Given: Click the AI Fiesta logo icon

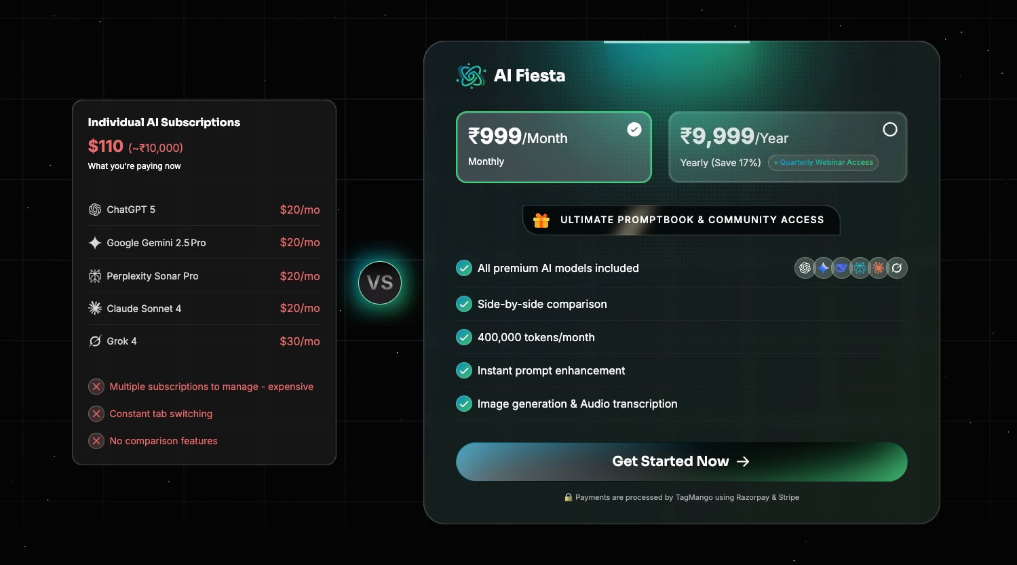Looking at the screenshot, I should tap(471, 76).
